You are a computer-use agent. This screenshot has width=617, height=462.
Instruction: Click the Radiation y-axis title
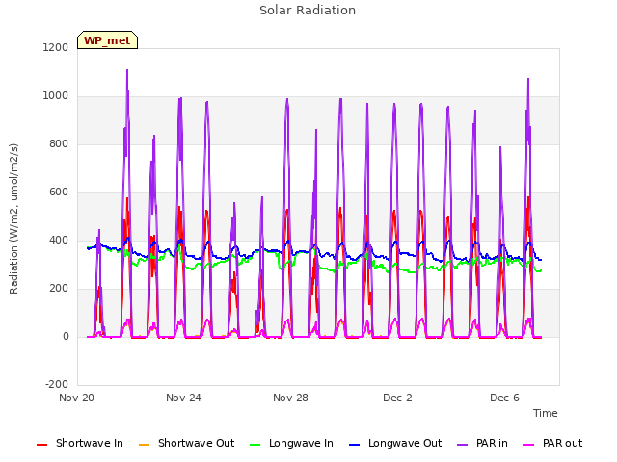click(13, 218)
